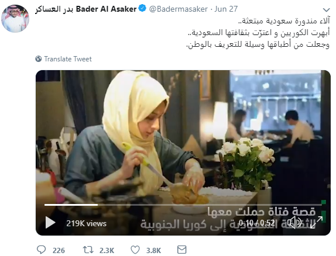
Task: Click the Jun 27 tweet timestamp
Action: pyautogui.click(x=226, y=9)
